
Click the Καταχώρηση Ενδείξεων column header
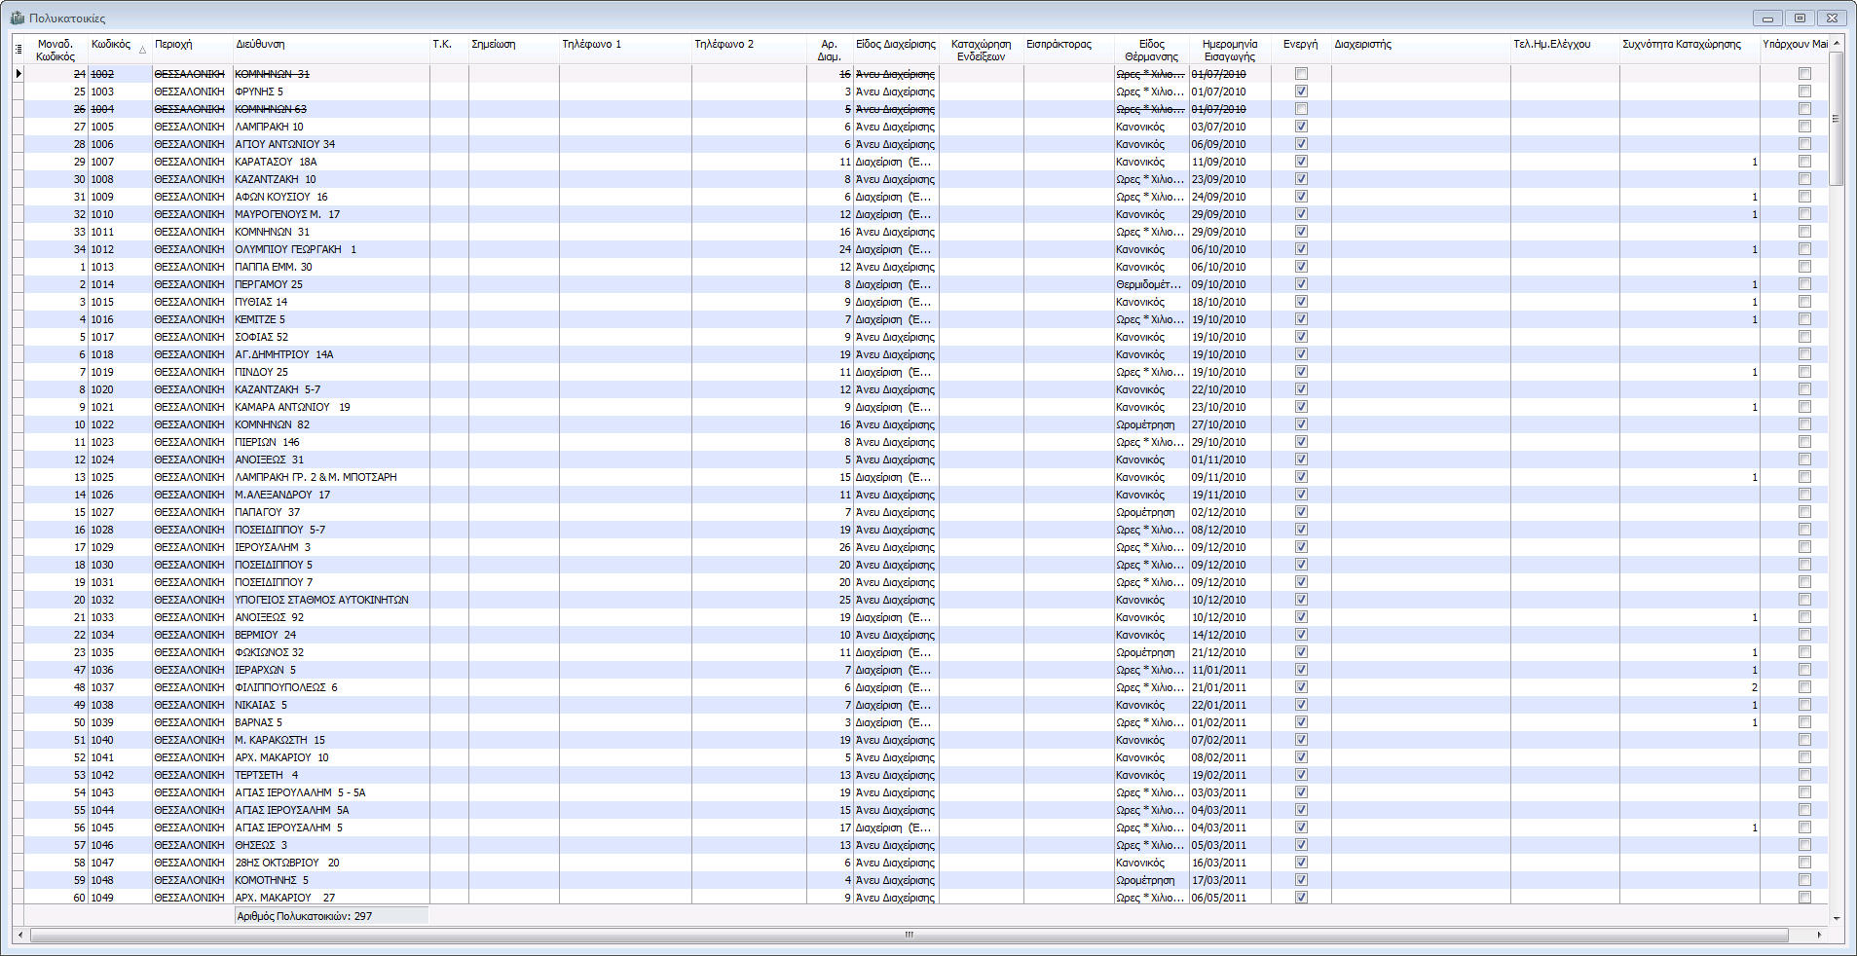coord(981,50)
